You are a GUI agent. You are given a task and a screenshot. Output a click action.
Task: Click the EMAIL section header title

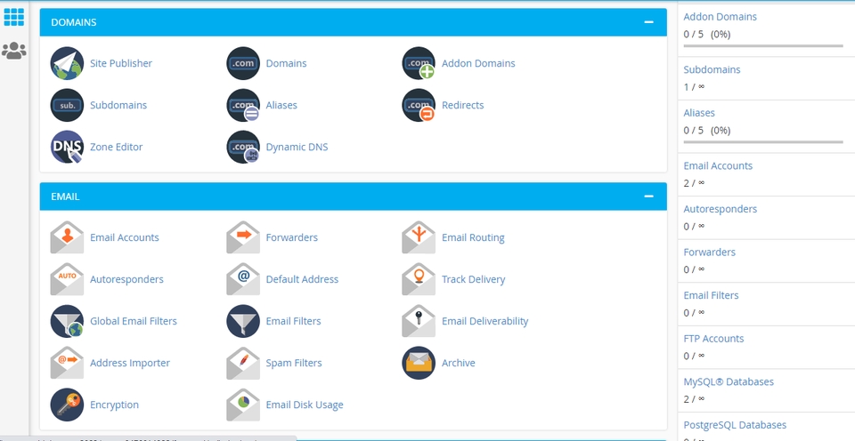[x=65, y=196]
